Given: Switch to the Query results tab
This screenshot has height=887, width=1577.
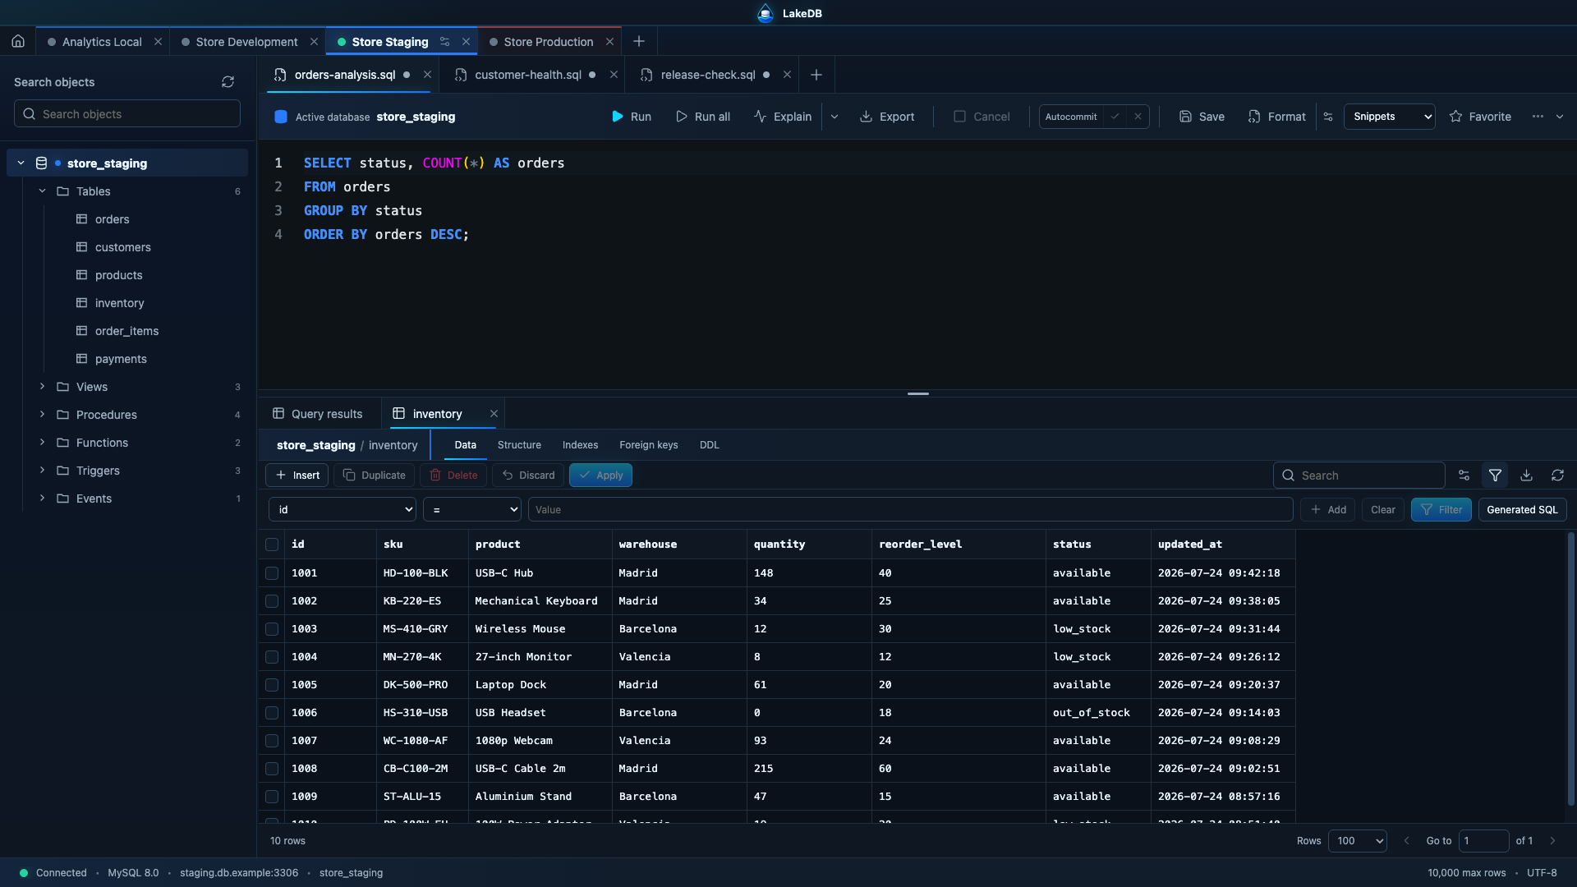Looking at the screenshot, I should point(319,414).
